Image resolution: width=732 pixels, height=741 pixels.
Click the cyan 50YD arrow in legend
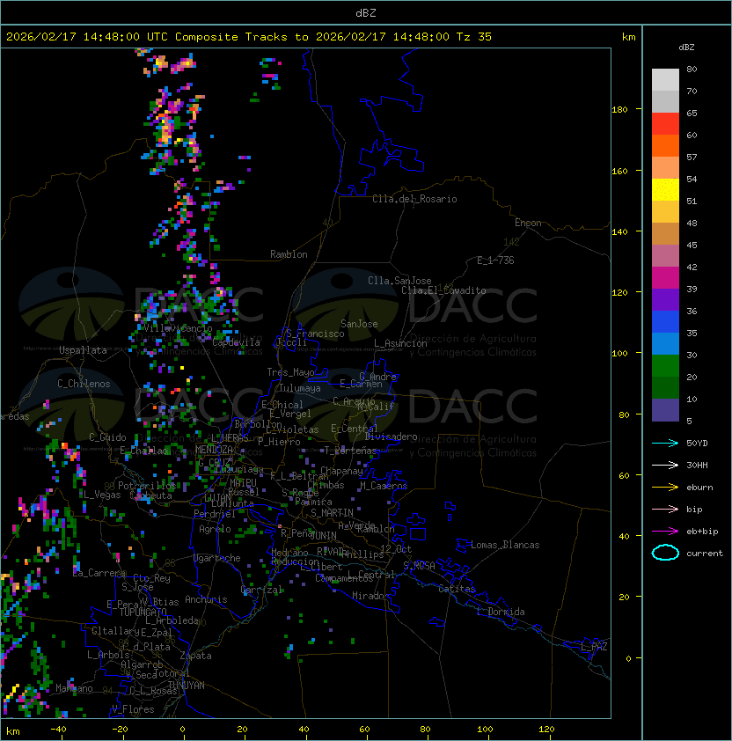(665, 443)
